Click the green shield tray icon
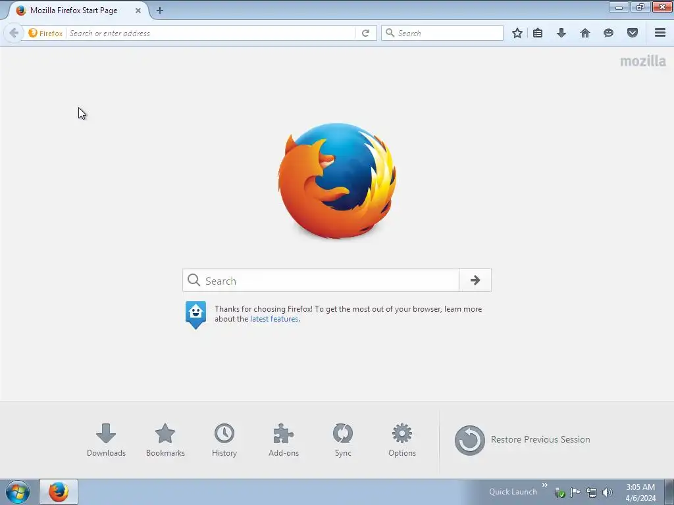 (559, 493)
